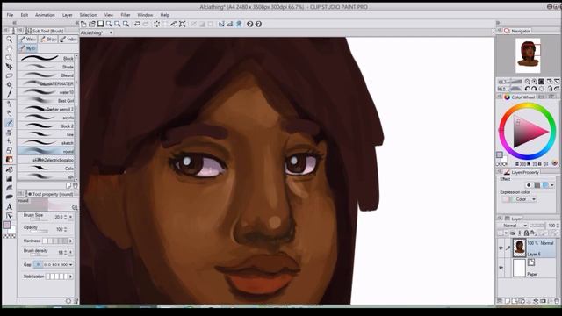Click the Open file icon in command bar
The width and height of the screenshot is (562, 316).
[92, 24]
